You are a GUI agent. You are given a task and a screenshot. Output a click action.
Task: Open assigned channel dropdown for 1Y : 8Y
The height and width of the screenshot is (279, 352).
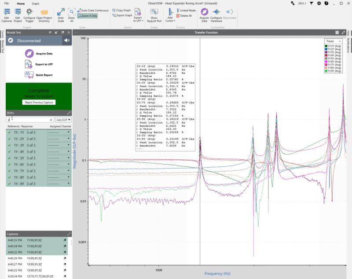[59, 177]
